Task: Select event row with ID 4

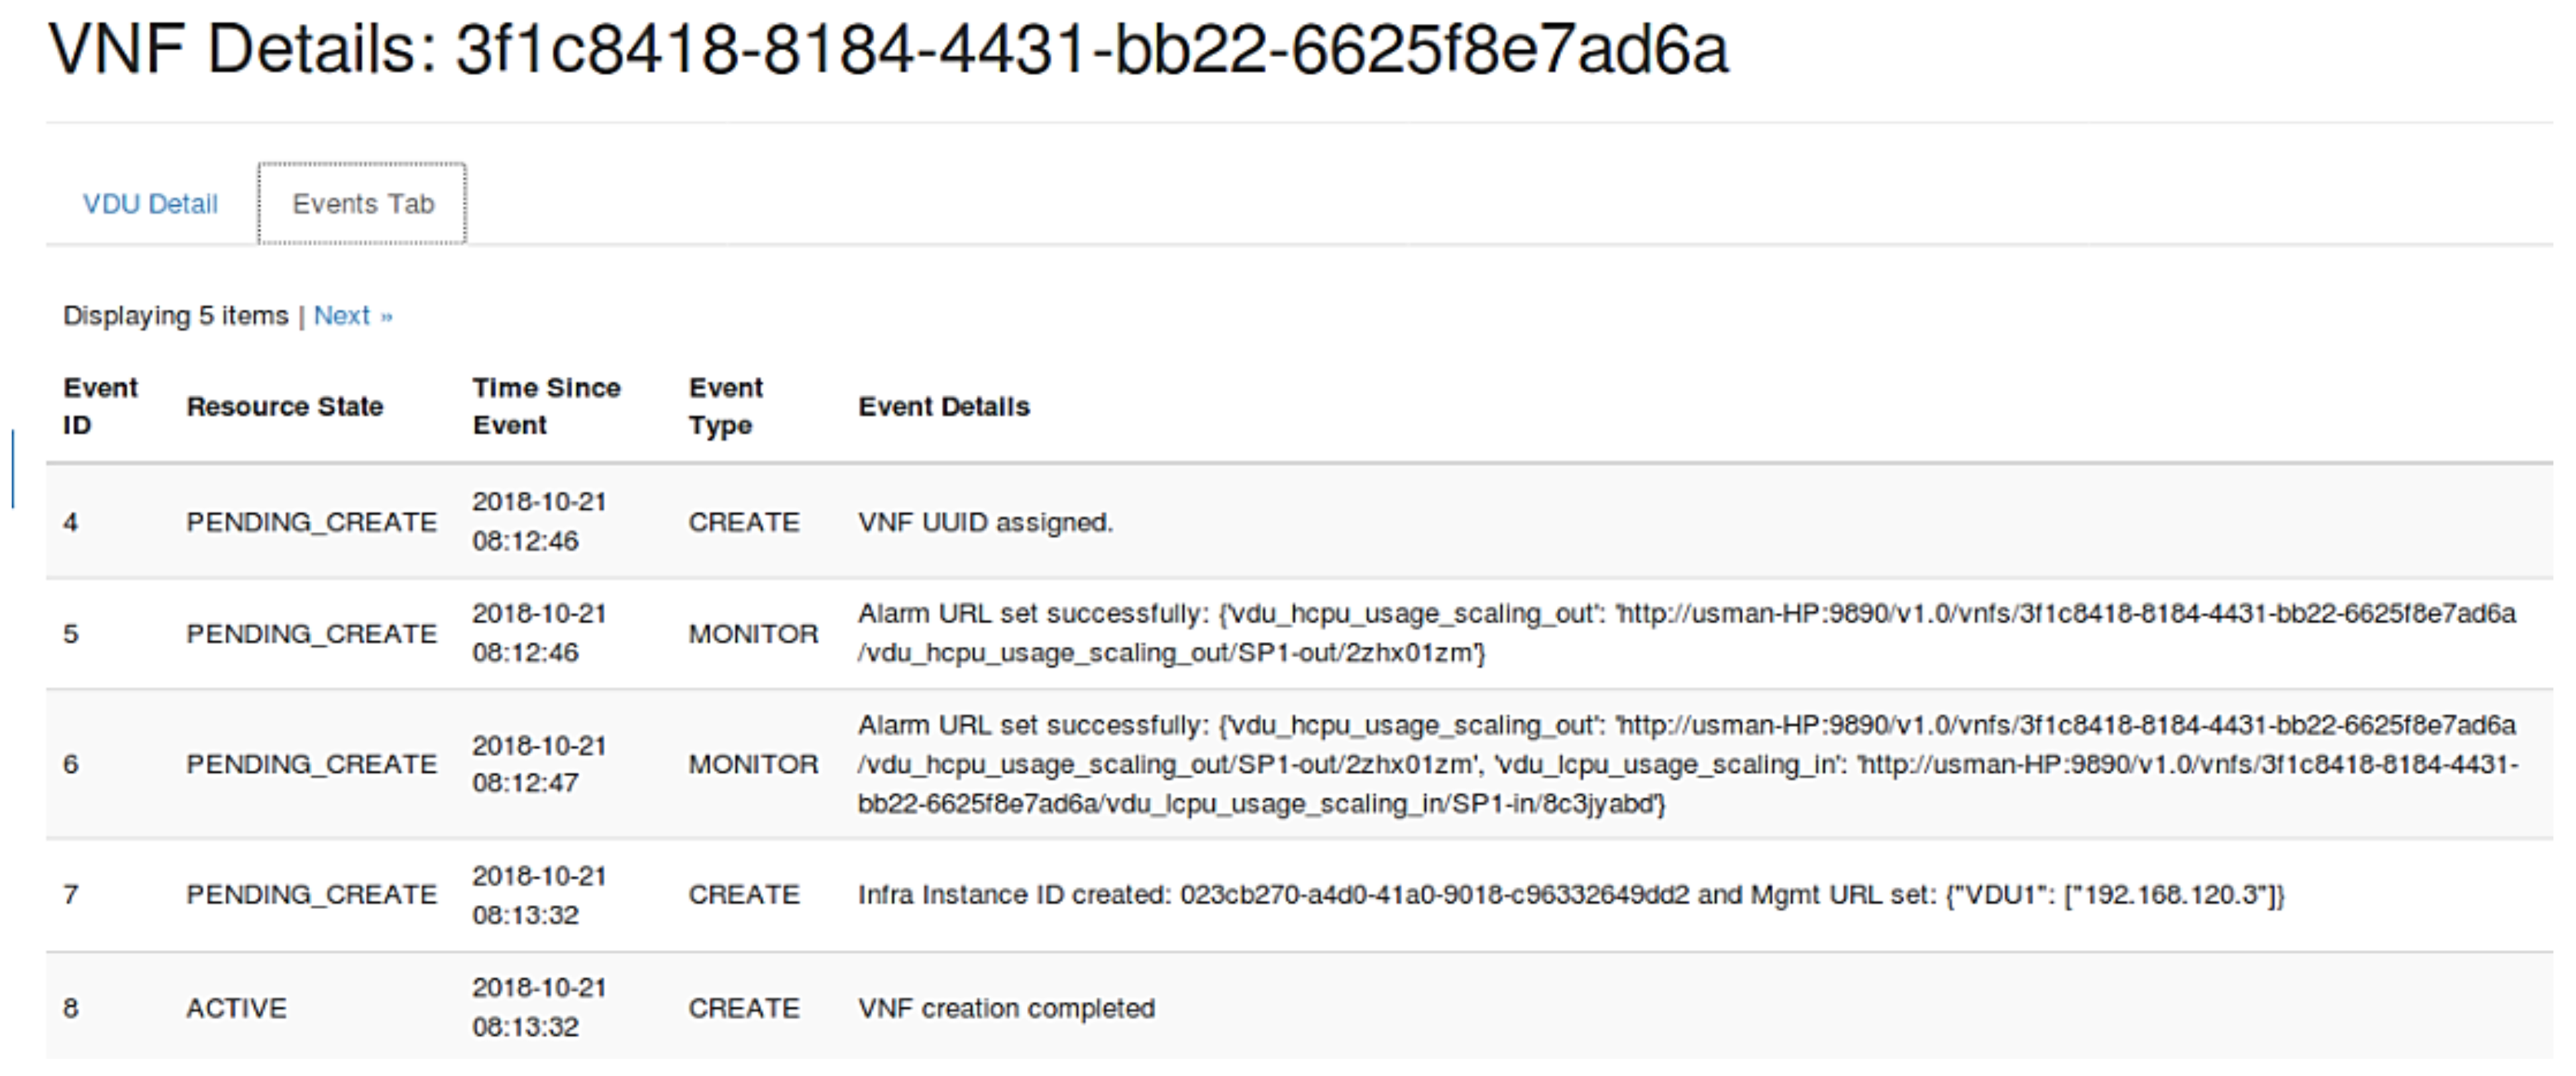Action: (70, 522)
